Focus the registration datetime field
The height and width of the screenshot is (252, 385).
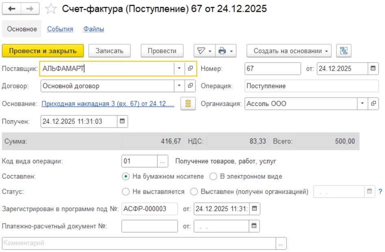(221, 209)
